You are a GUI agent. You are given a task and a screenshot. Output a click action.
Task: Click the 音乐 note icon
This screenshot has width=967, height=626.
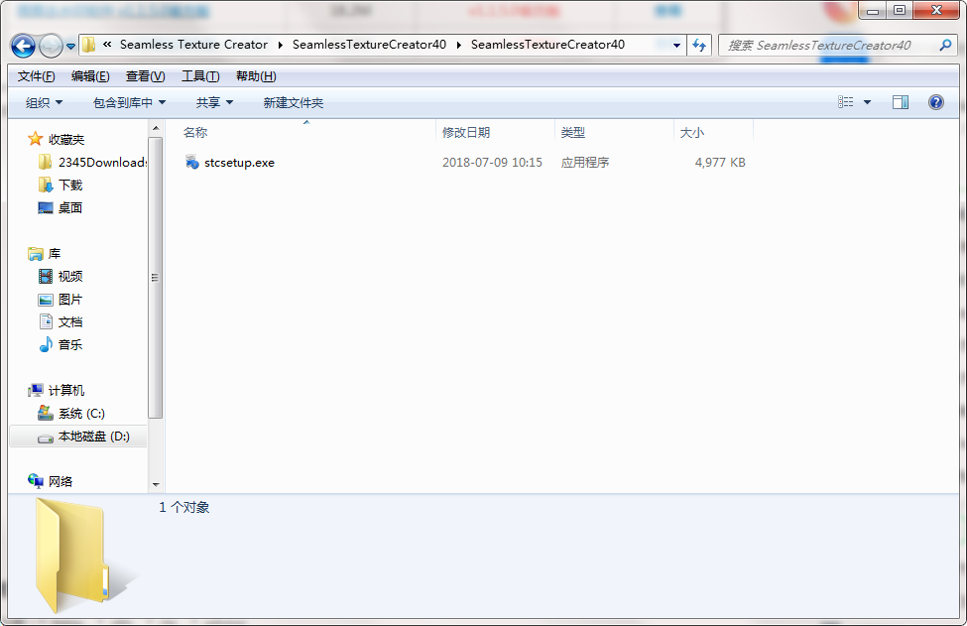pyautogui.click(x=45, y=345)
